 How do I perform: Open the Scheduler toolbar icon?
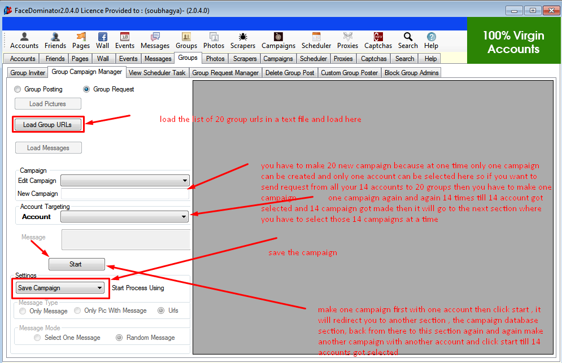point(316,41)
